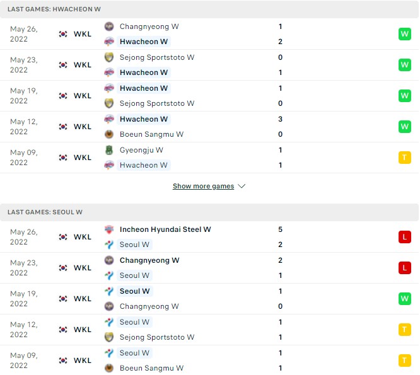This screenshot has height=375, width=420.
Task: Click South Korea flag in May 26 Hwacheon row
Action: click(x=63, y=34)
